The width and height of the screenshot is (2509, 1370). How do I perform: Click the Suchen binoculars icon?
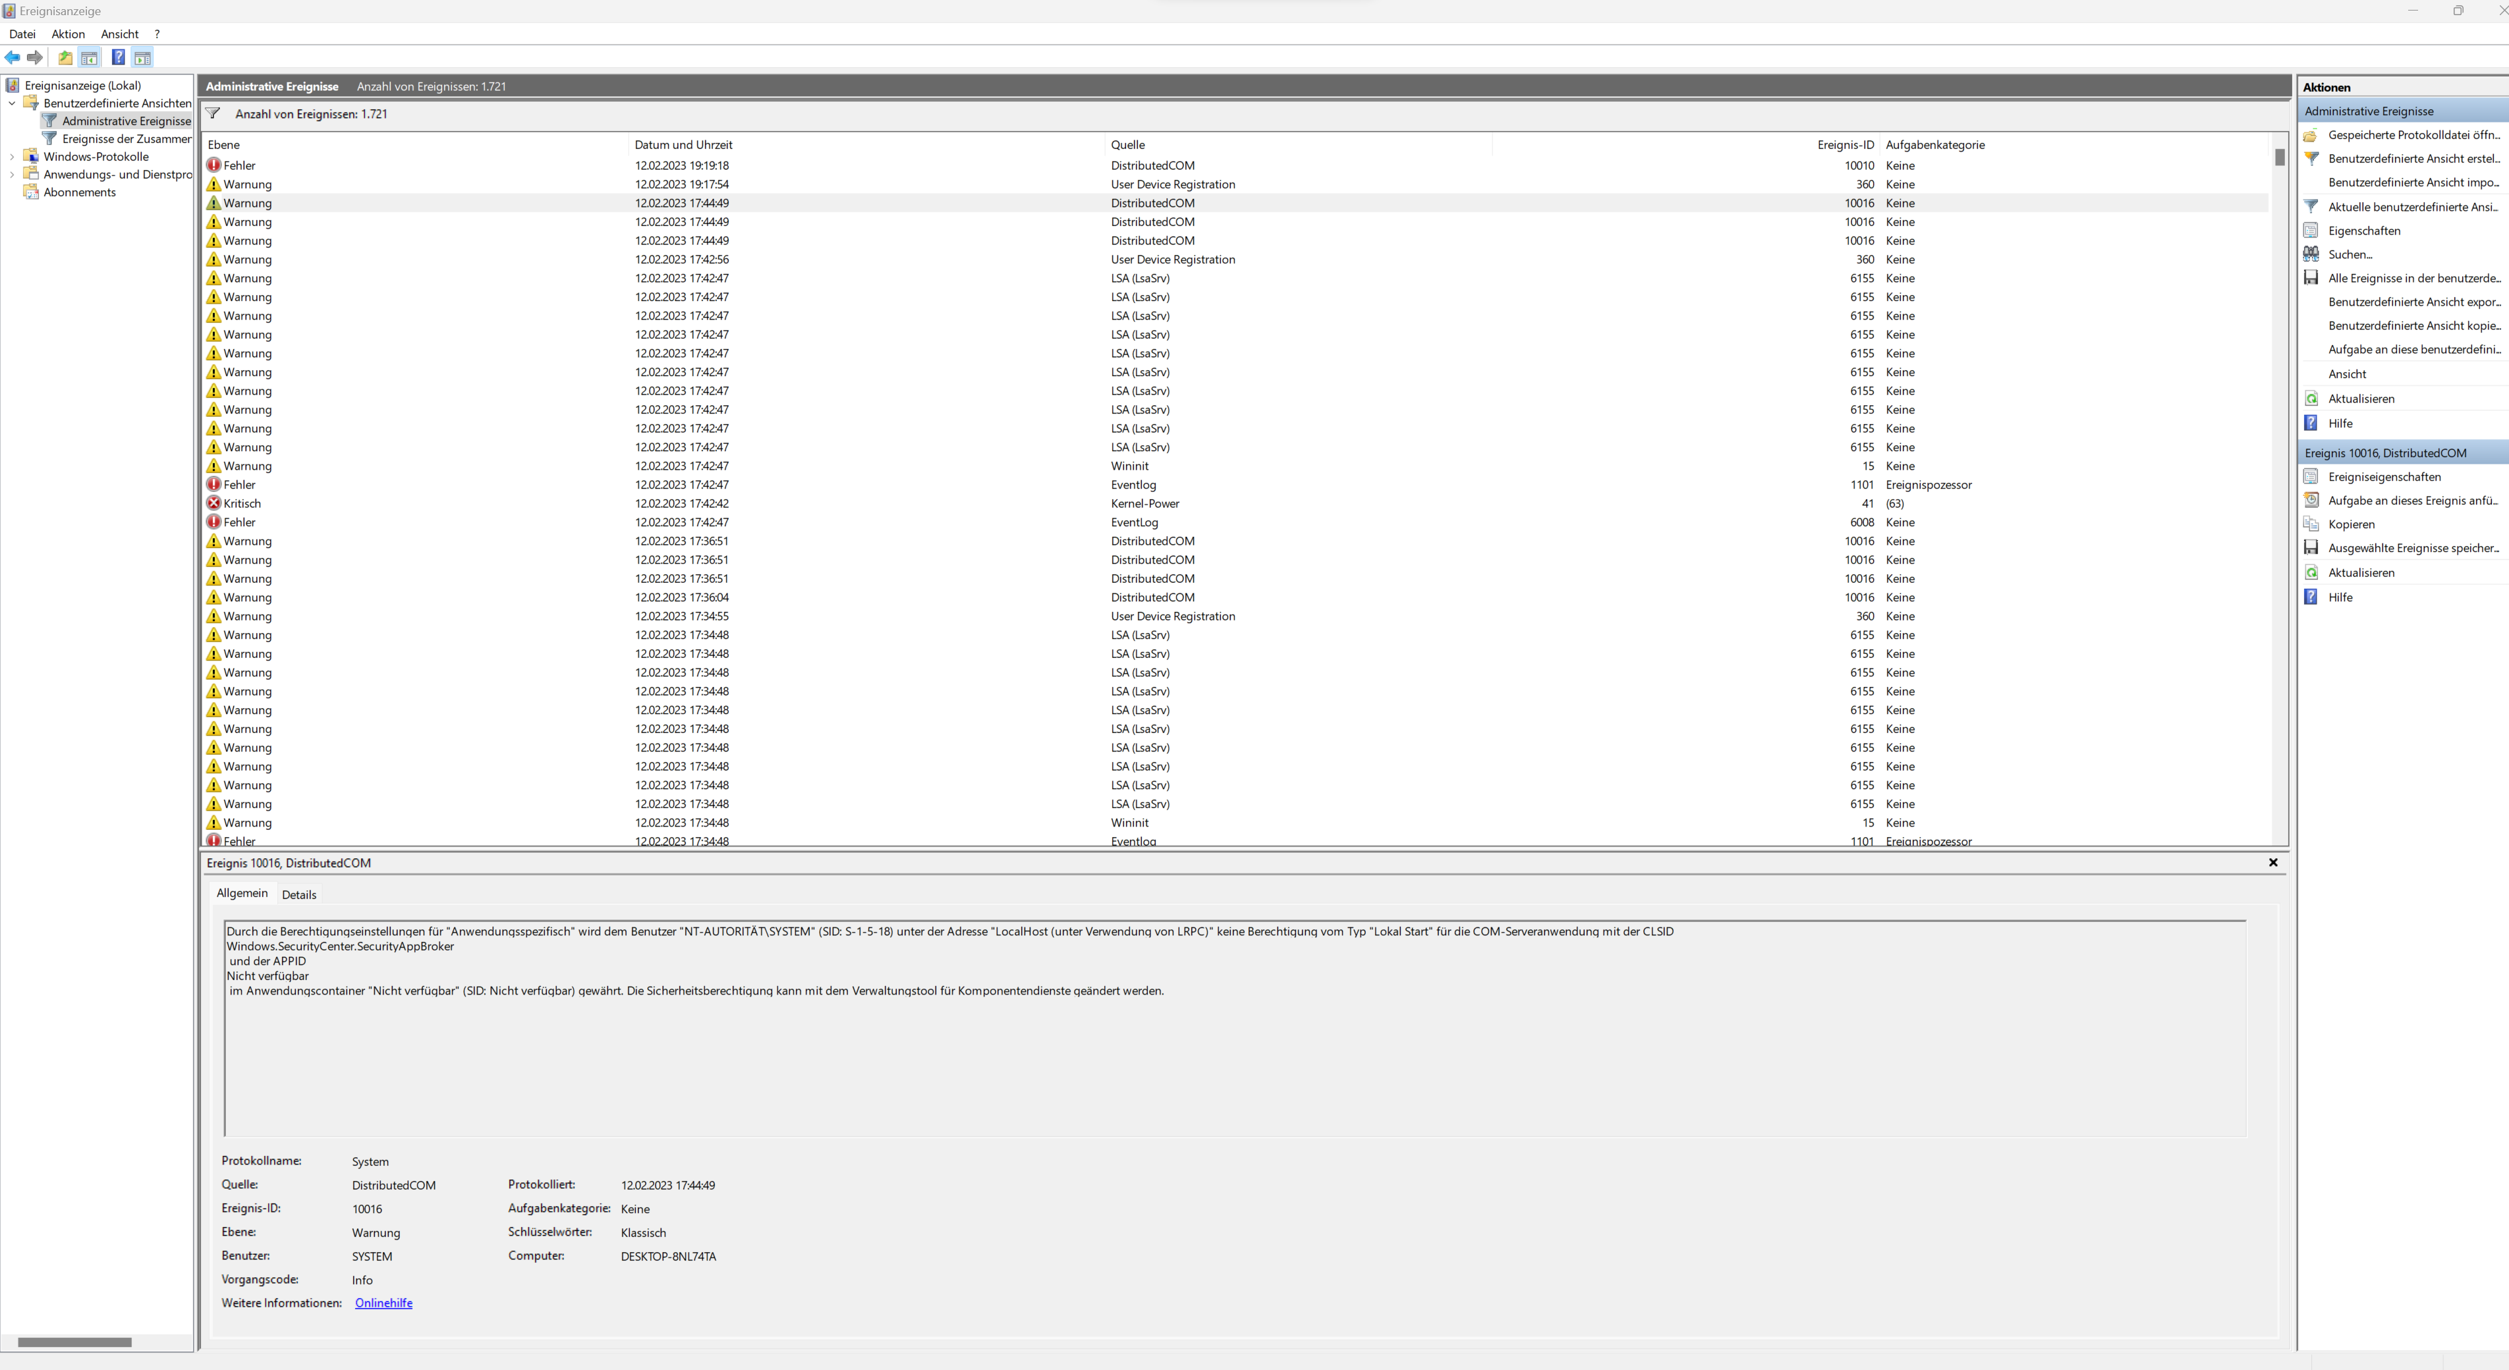[2311, 254]
